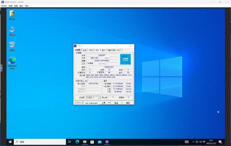Viewport: 231px width, 146px height.
Task: Open the 窗口 menu in noVNC window
Action: 21,6
